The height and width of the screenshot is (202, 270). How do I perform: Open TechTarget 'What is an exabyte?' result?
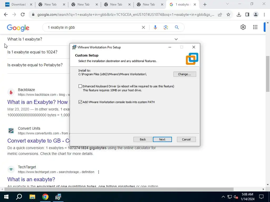pyautogui.click(x=31, y=179)
